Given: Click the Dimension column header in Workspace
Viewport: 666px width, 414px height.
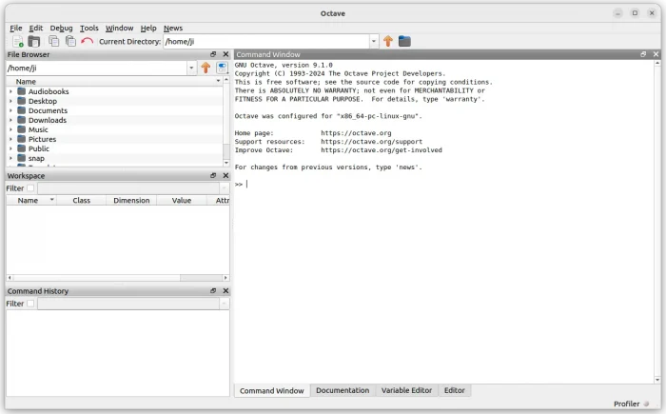Looking at the screenshot, I should click(131, 201).
